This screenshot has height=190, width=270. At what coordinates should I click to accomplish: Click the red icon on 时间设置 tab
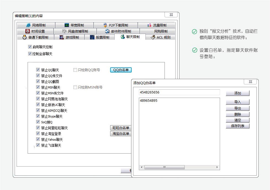point(28,31)
